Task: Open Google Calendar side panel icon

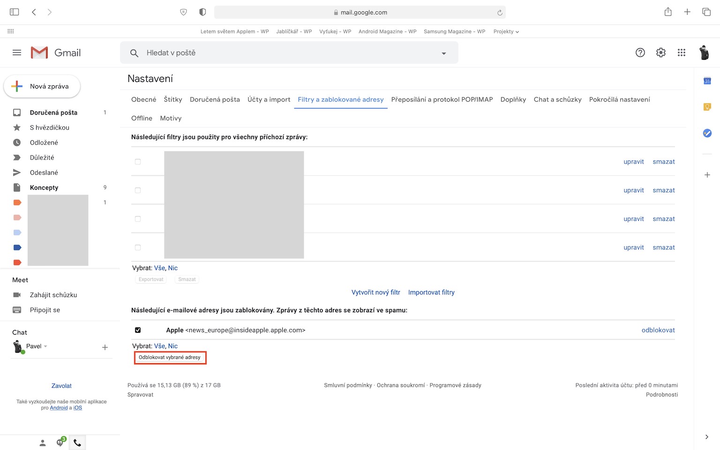Action: (707, 81)
